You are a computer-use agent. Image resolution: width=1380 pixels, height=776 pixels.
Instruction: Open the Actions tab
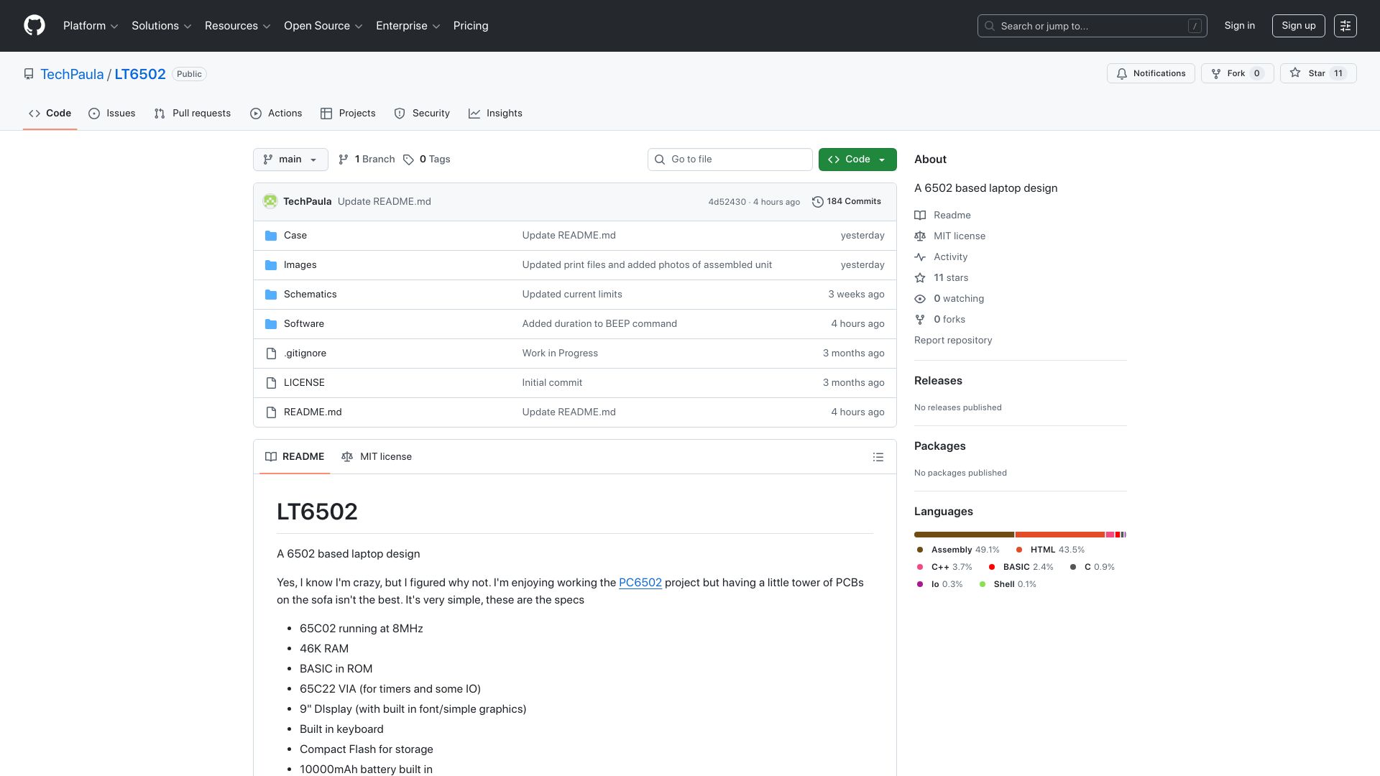pos(276,114)
